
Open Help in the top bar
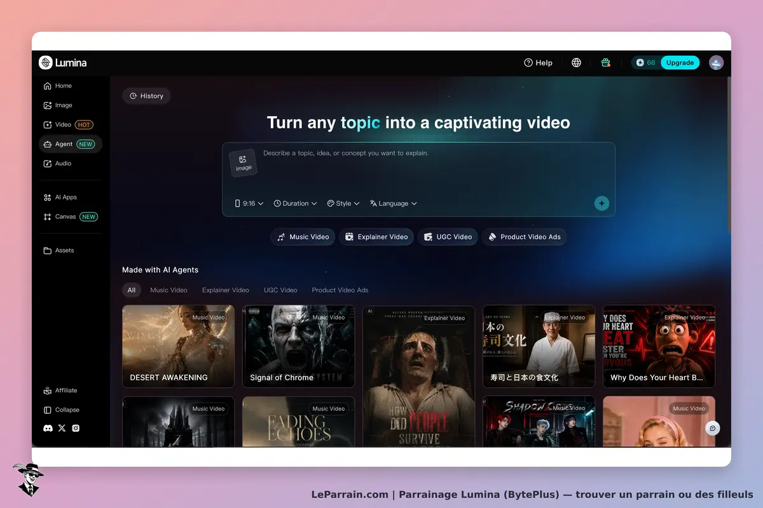538,63
